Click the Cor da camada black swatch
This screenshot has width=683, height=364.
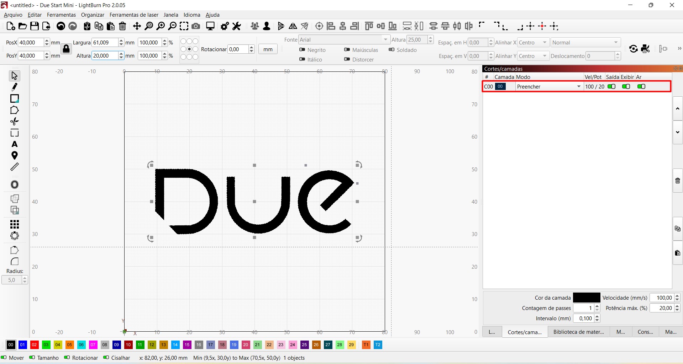click(x=587, y=298)
